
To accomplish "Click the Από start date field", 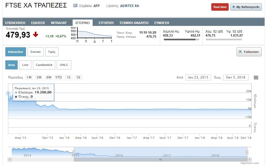I will (198, 77).
